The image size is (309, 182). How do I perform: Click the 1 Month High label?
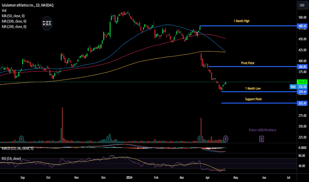pos(241,21)
